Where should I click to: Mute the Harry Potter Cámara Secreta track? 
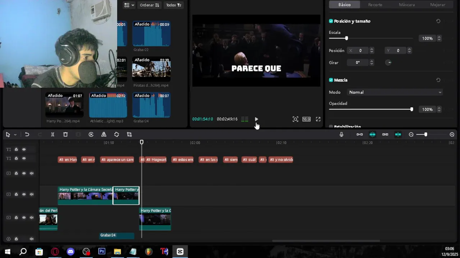coord(32,194)
